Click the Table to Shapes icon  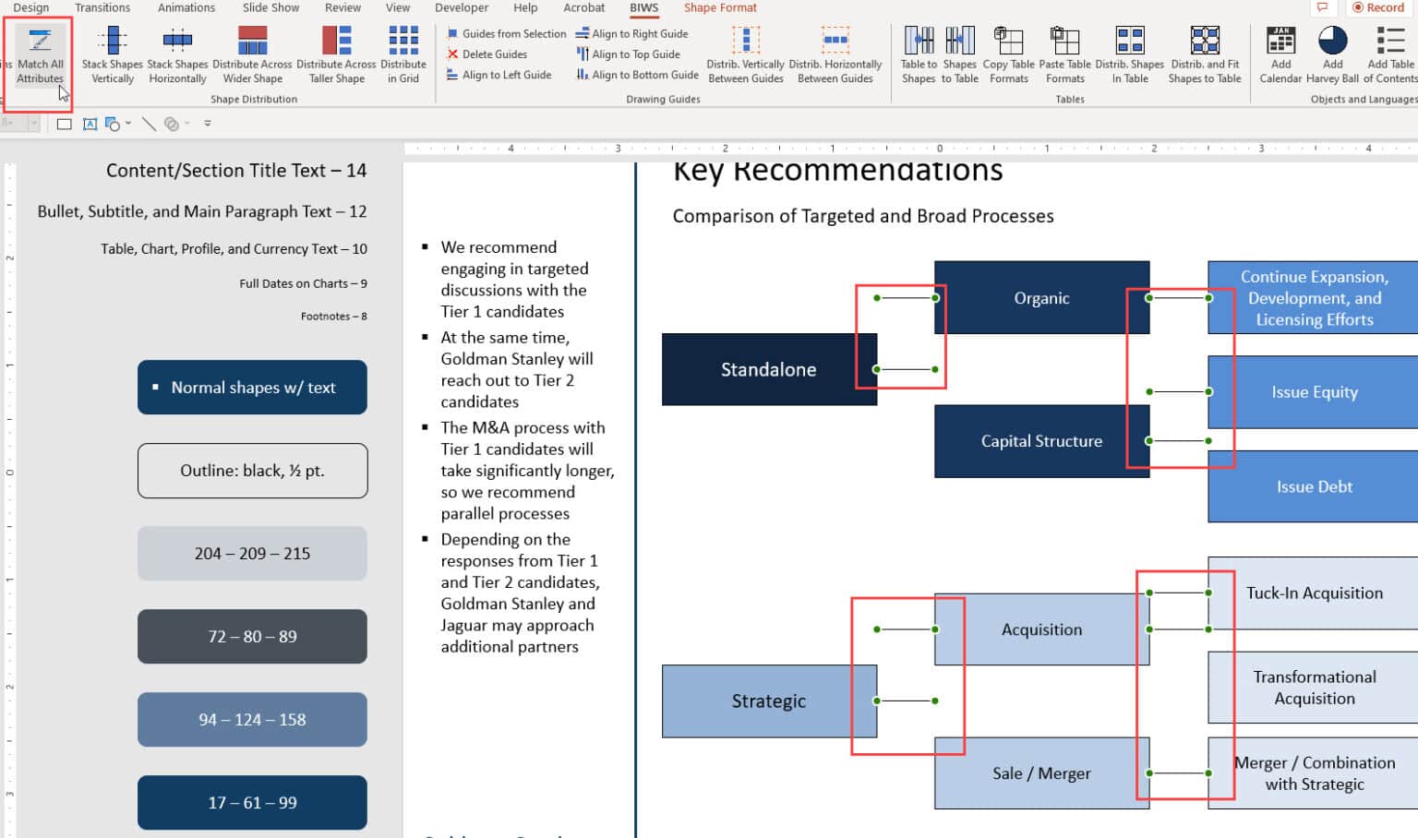pyautogui.click(x=918, y=53)
